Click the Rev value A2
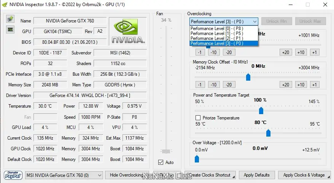Image resolution: width=334 pixels, height=183 pixels. coord(100,31)
